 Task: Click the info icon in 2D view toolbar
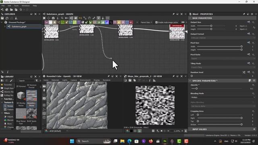coord(150,81)
